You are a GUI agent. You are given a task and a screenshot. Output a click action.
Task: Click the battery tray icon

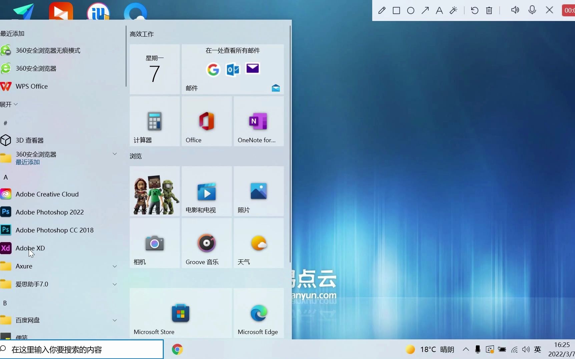(x=502, y=349)
